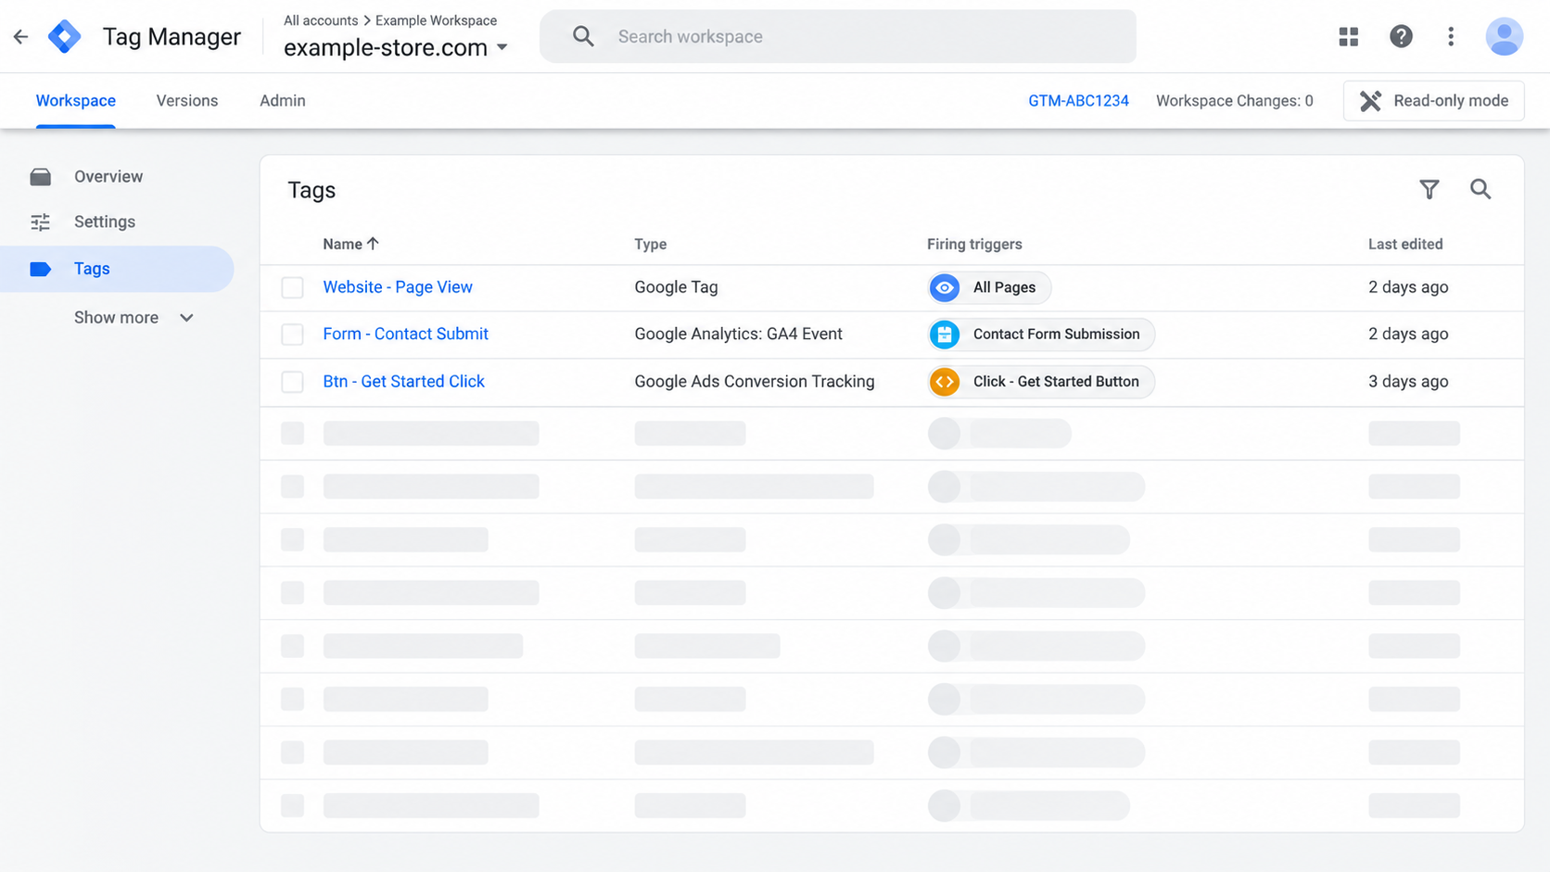
Task: Click the 3 days ago cell
Action: [1408, 382]
